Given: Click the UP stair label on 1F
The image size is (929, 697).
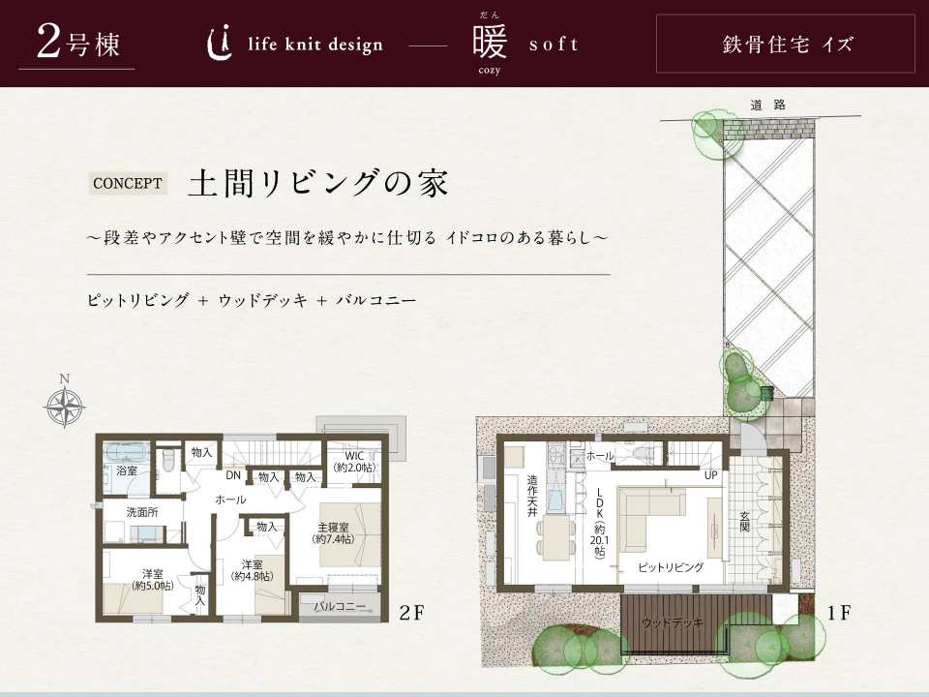Looking at the screenshot, I should click(x=711, y=475).
